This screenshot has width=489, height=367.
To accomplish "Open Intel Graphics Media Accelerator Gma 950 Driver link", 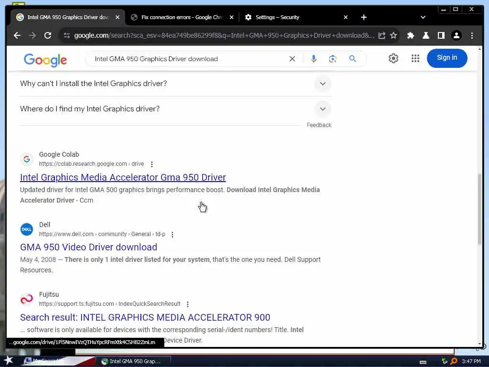I will [123, 177].
